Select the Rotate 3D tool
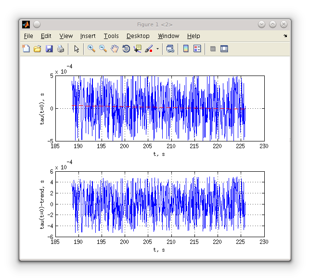310x280 pixels. coord(126,49)
